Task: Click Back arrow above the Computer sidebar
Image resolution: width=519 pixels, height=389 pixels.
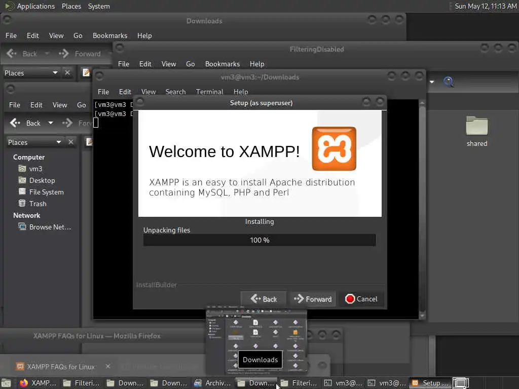Action: pyautogui.click(x=25, y=123)
